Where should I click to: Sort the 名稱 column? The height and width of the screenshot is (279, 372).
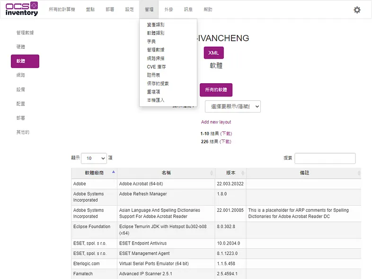click(166, 173)
